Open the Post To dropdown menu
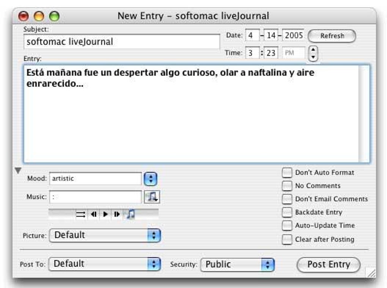Screen dimensions: 387x288 click(105, 264)
